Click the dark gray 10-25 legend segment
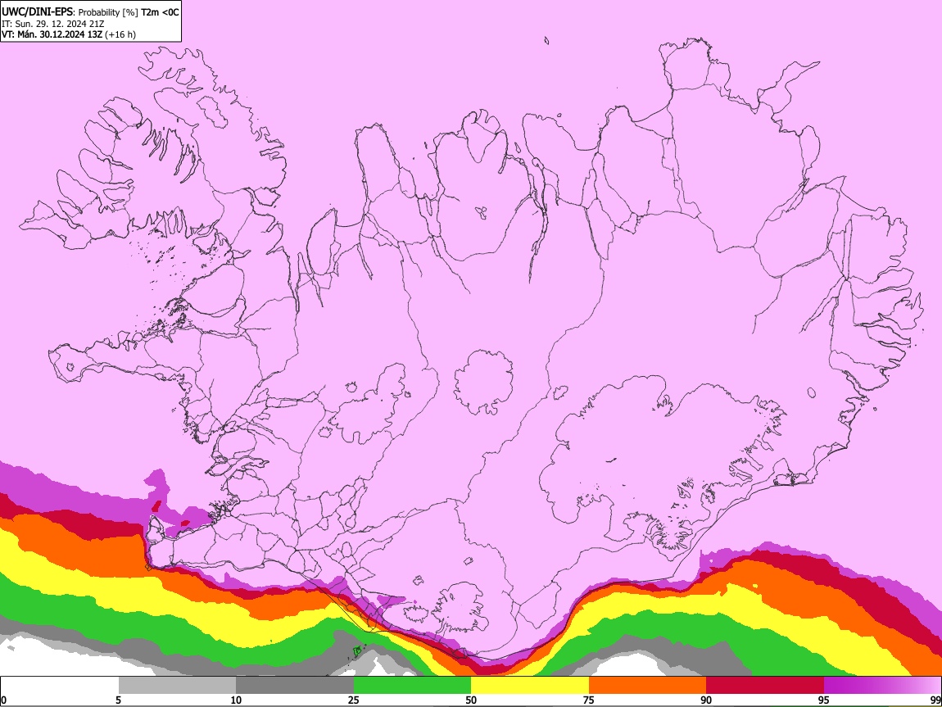The width and height of the screenshot is (942, 707). coord(295,686)
